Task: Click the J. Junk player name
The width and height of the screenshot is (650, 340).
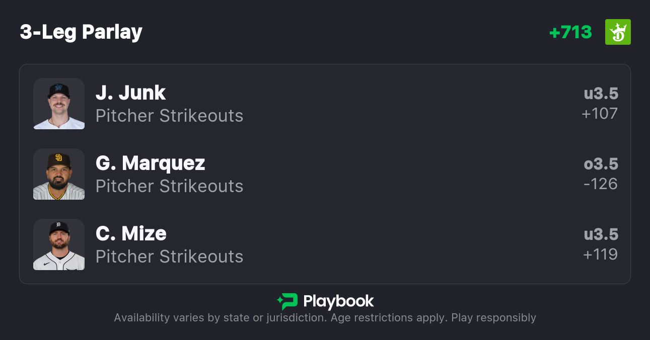Action: (130, 93)
